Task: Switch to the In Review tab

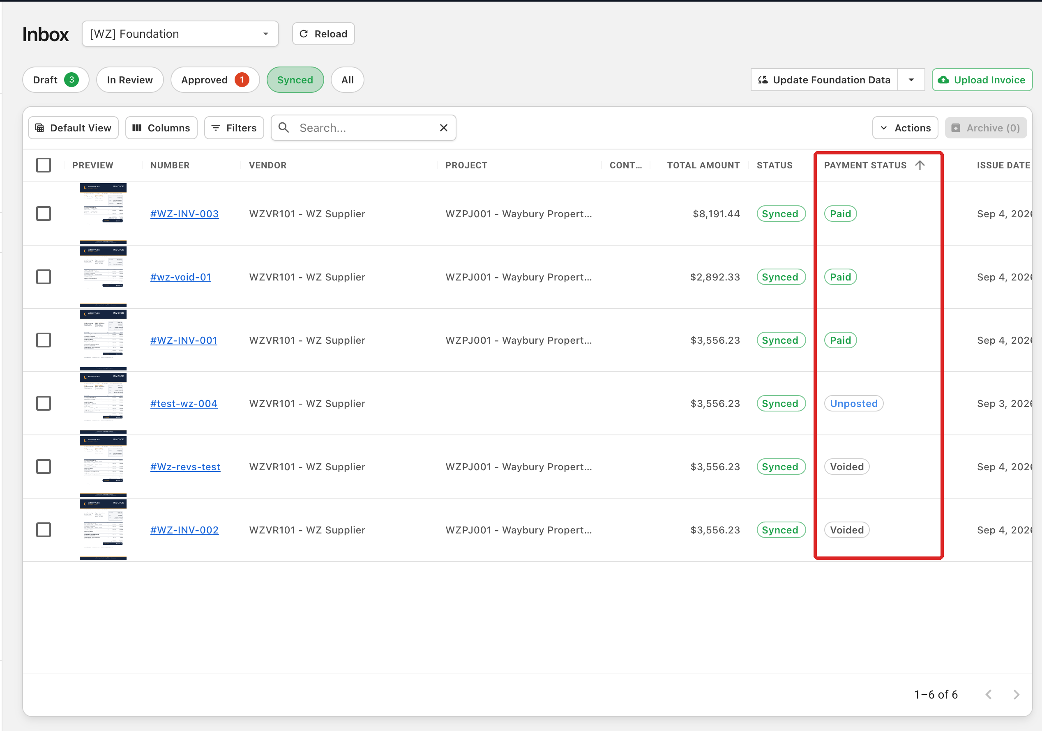Action: pyautogui.click(x=130, y=80)
